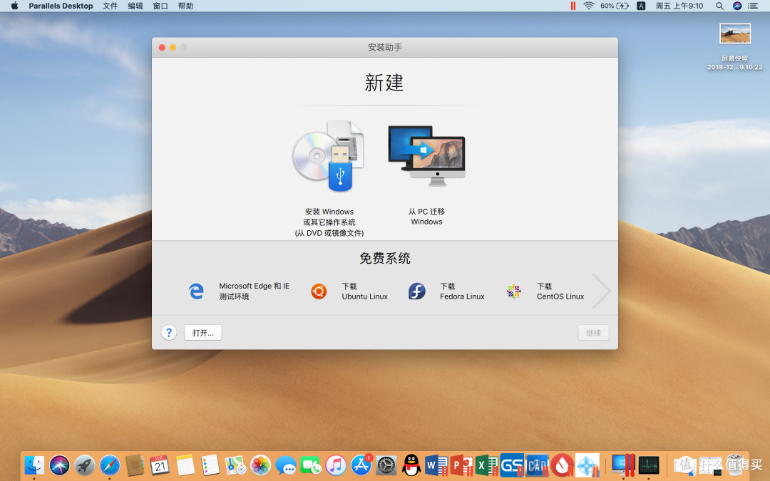This screenshot has width=770, height=481.
Task: Open the CAD app in the Dock
Action: click(537, 465)
